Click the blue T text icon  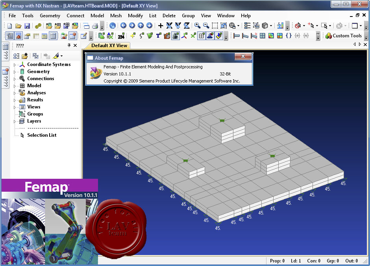point(158,36)
